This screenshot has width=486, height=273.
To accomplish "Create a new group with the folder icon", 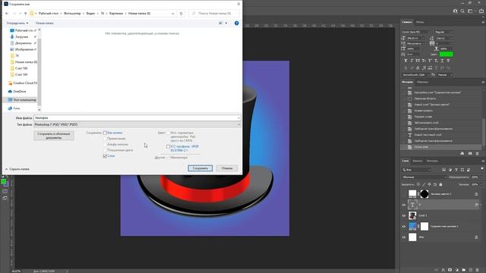I will 464,270.
